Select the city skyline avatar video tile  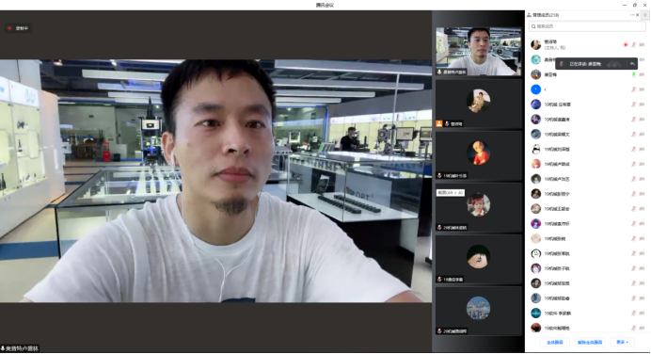(478, 311)
